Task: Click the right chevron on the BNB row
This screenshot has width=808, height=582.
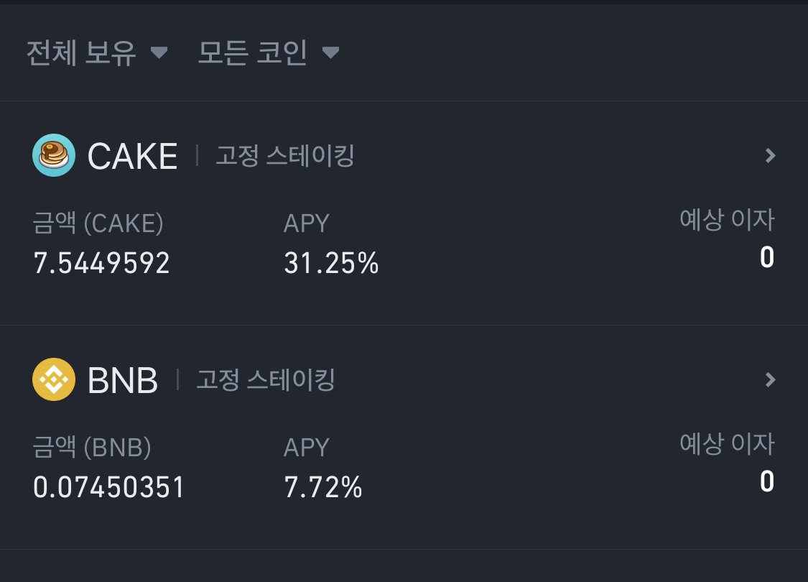Action: pos(769,379)
